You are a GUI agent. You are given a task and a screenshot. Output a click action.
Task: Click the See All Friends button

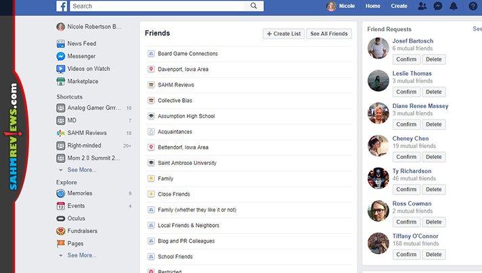point(329,34)
